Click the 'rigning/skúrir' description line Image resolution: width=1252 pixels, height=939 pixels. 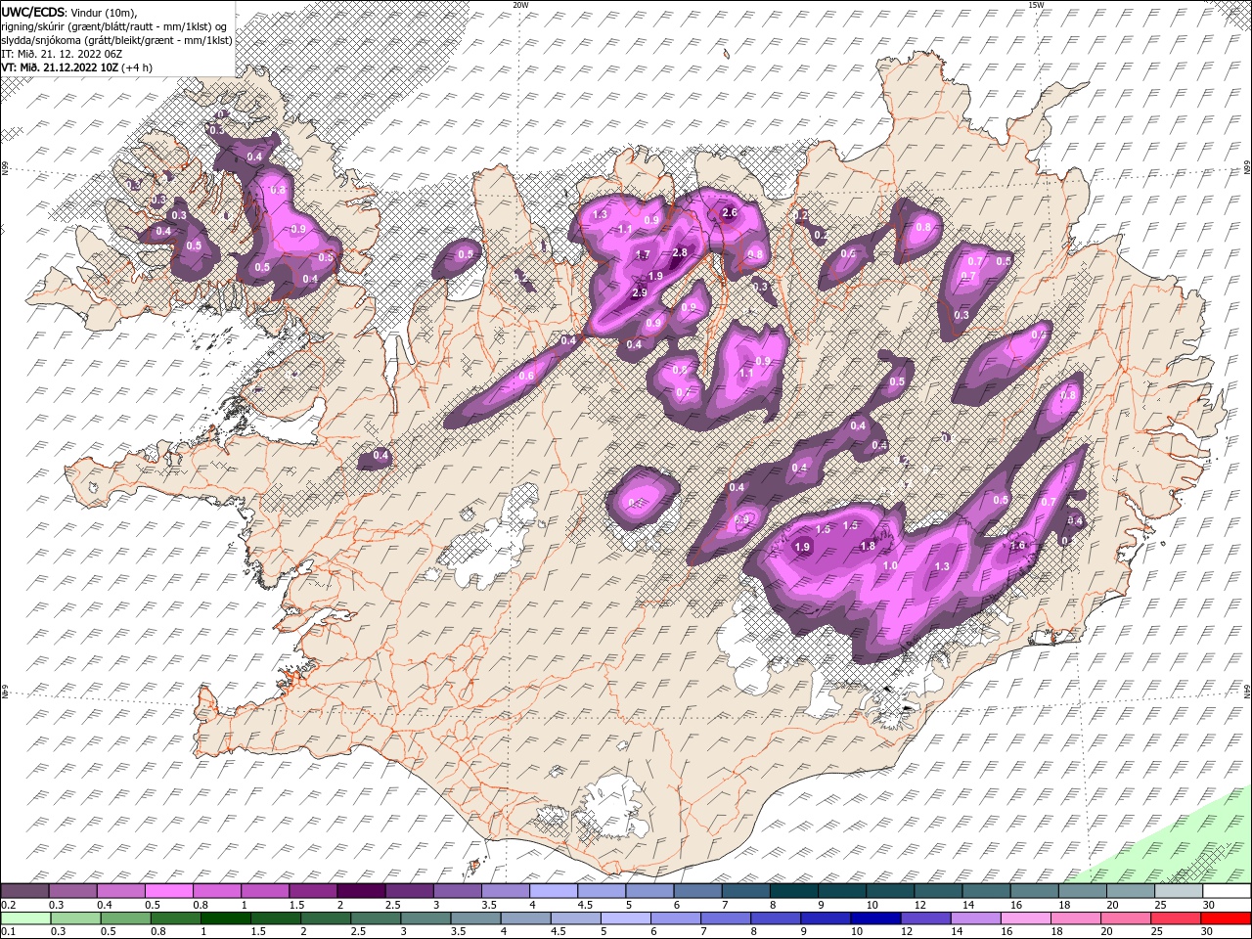(115, 25)
